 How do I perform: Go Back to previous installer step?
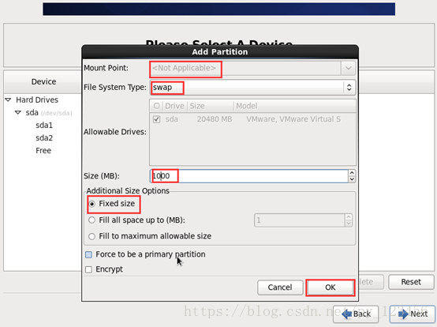[356, 314]
